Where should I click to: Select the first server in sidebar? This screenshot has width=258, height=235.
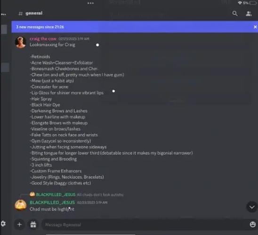[4, 29]
